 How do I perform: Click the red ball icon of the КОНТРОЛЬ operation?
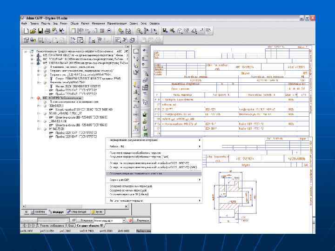(39, 98)
